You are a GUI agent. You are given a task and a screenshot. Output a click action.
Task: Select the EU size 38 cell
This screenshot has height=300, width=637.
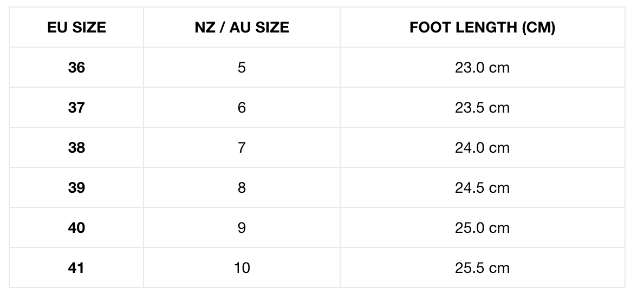(76, 148)
